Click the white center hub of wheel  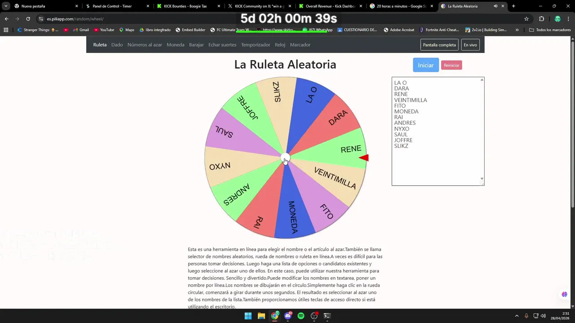285,158
